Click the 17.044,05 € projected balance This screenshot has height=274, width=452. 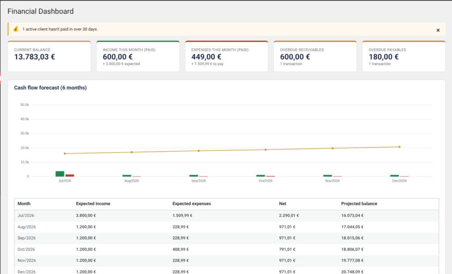pos(352,227)
